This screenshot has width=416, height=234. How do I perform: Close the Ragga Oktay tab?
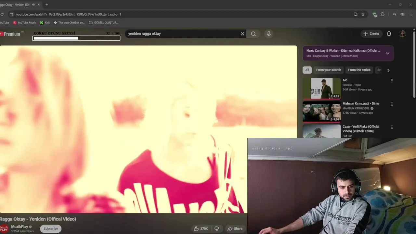39,5
